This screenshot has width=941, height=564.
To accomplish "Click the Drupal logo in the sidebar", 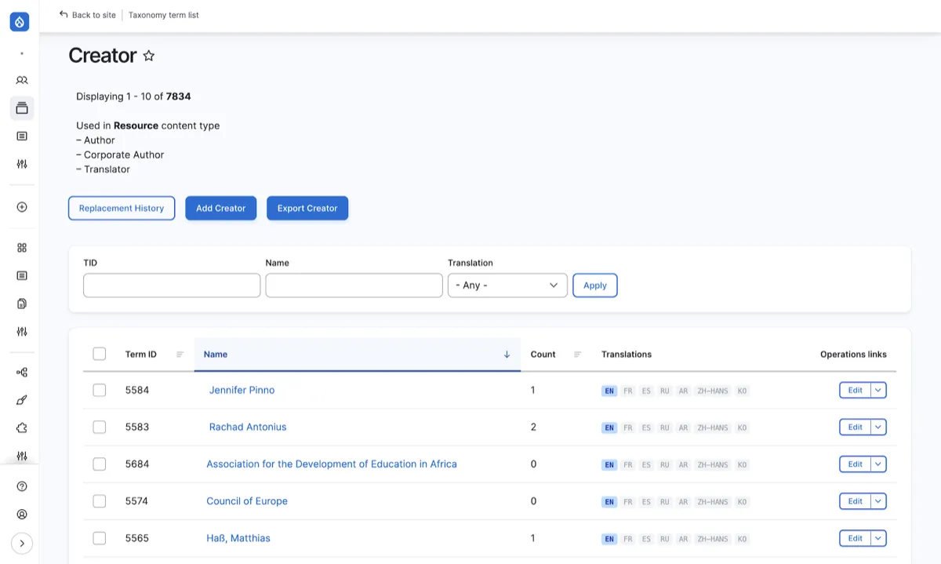I will pyautogui.click(x=20, y=22).
